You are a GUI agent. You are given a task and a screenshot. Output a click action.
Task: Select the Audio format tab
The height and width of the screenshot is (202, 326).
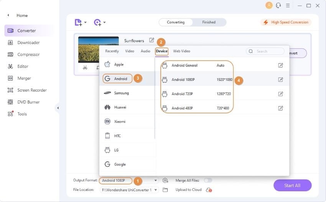[x=145, y=51]
